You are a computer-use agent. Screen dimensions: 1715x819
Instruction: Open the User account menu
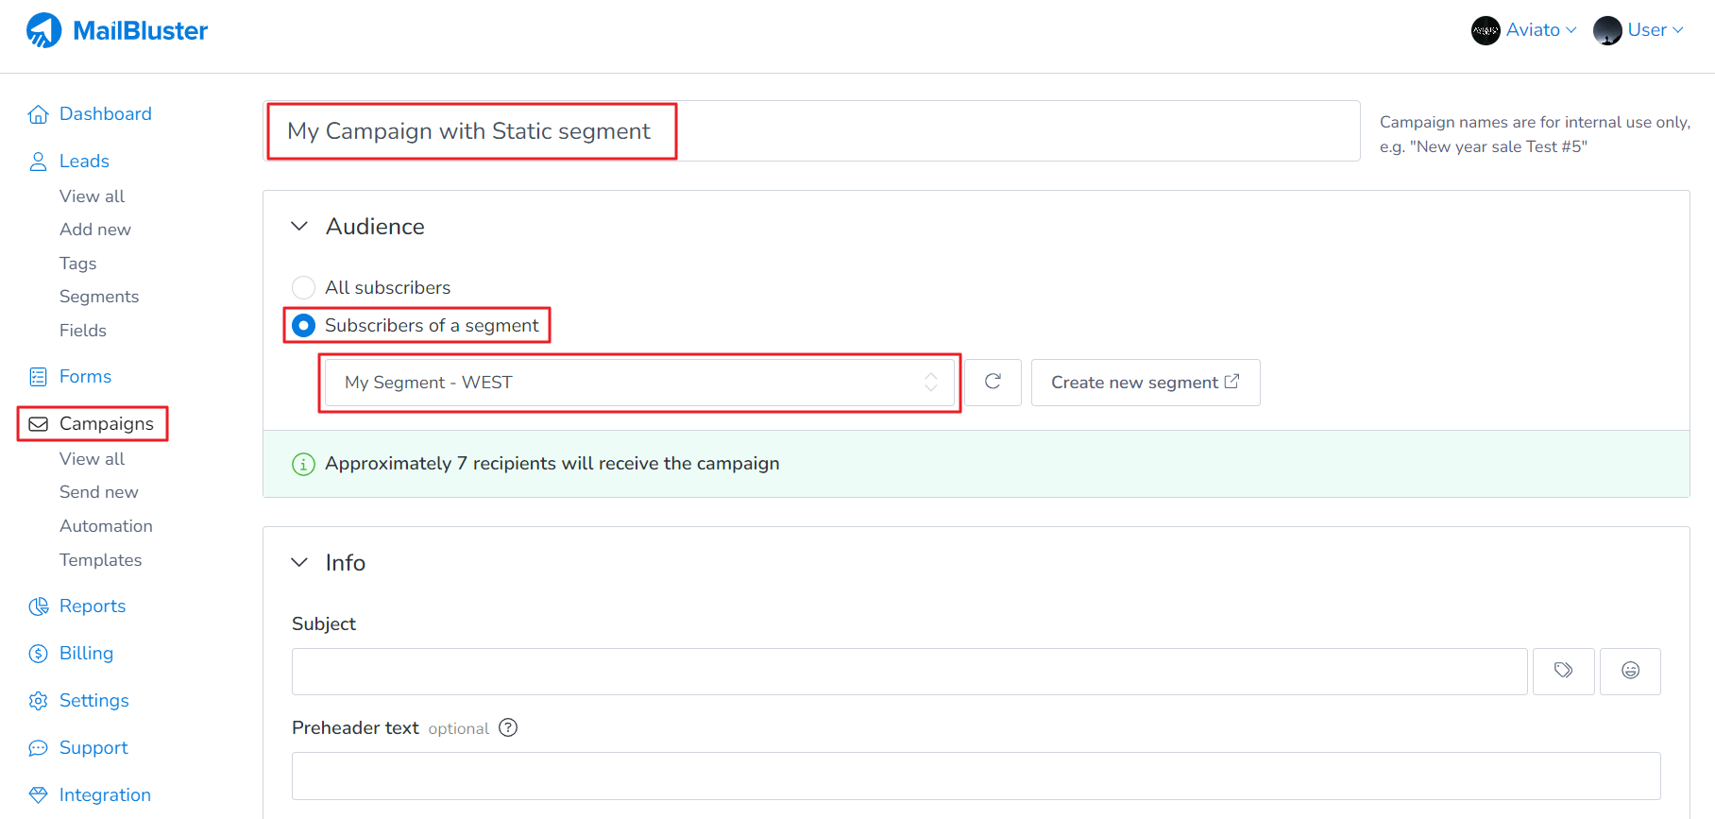[1639, 30]
